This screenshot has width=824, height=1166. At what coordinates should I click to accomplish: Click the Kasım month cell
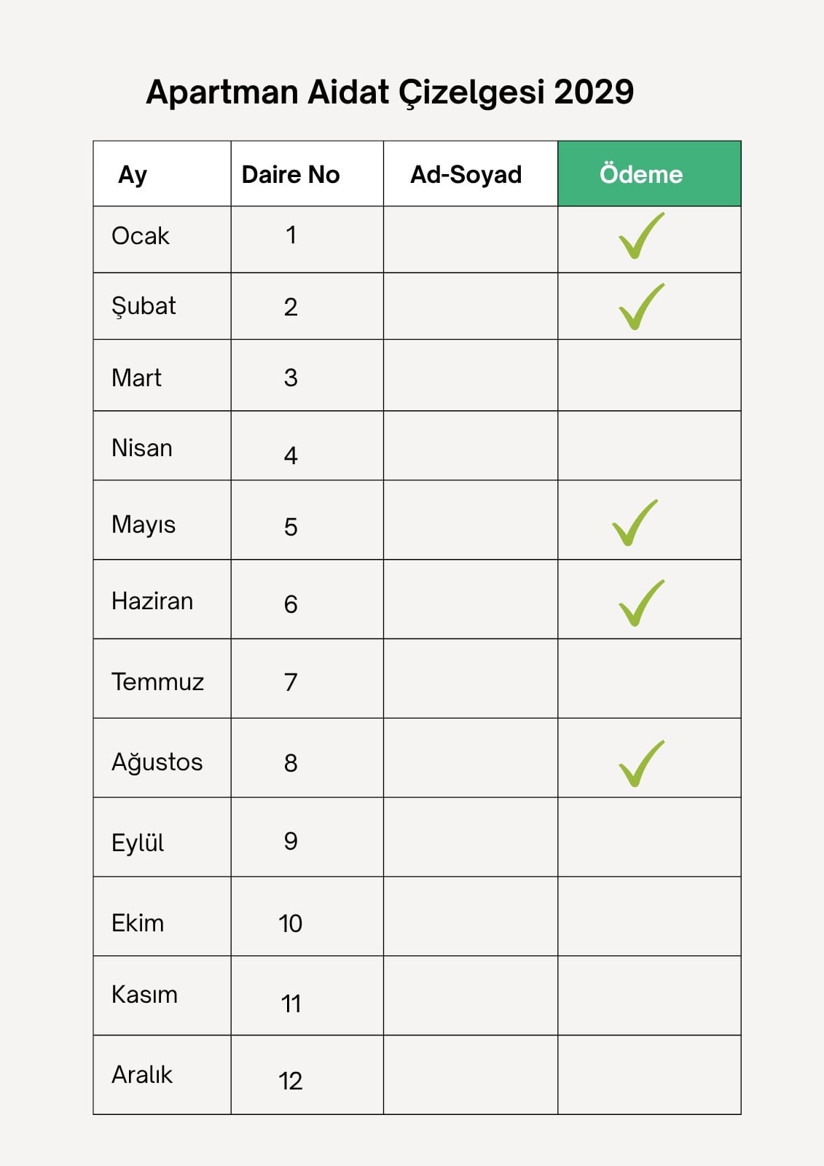pos(162,995)
